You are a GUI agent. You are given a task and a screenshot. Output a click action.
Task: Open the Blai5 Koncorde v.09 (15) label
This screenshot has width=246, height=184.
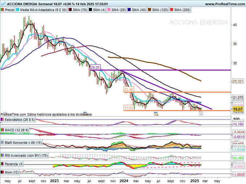(24, 143)
